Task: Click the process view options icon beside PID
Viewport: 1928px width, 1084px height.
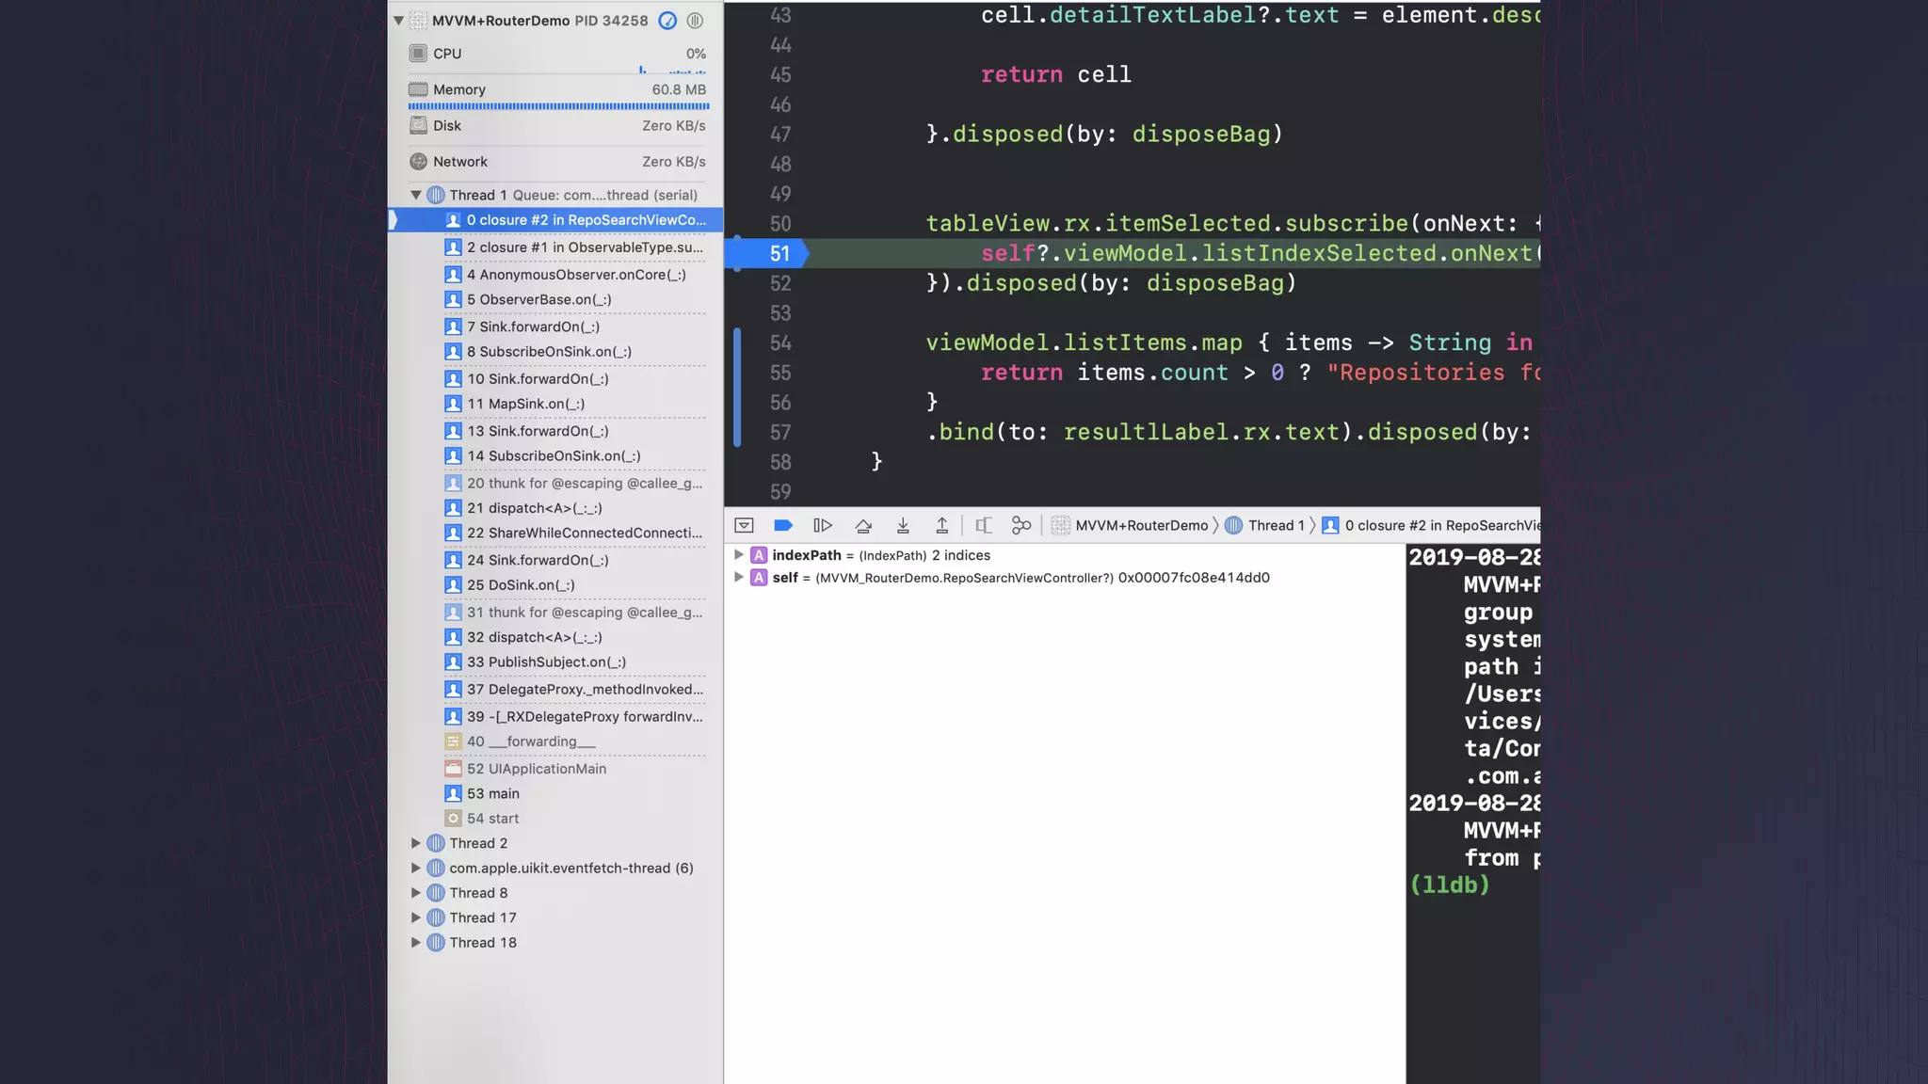Action: point(695,21)
